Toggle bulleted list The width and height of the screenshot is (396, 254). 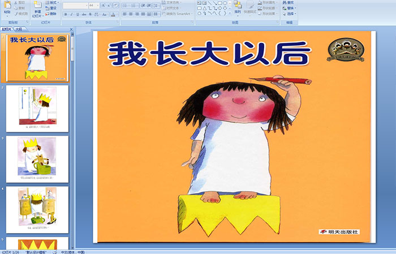pos(126,6)
